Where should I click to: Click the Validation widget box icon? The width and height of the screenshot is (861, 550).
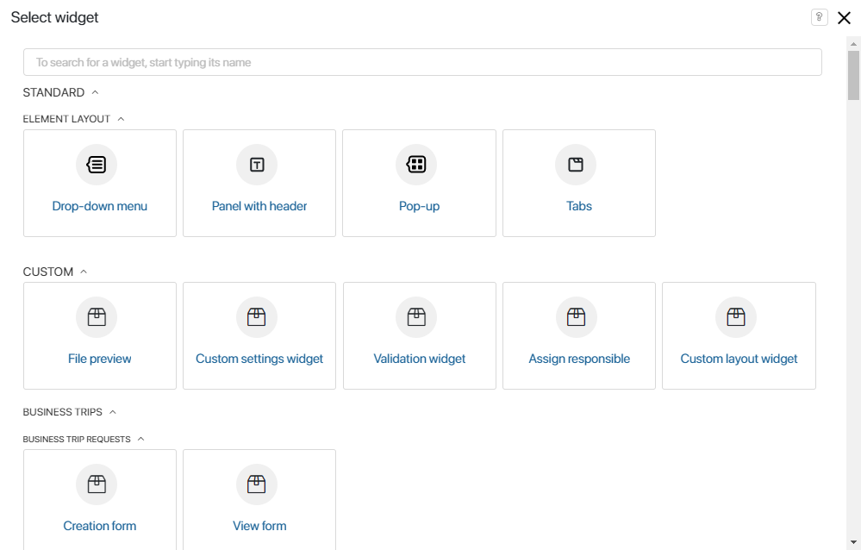pyautogui.click(x=416, y=317)
